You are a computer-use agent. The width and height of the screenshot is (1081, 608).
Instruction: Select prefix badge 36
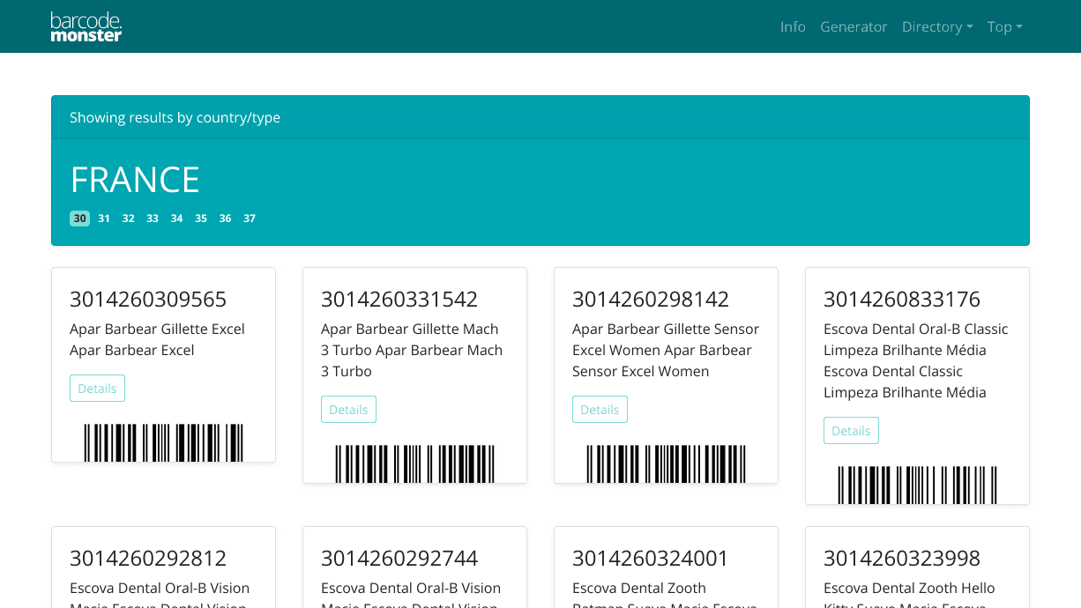225,219
